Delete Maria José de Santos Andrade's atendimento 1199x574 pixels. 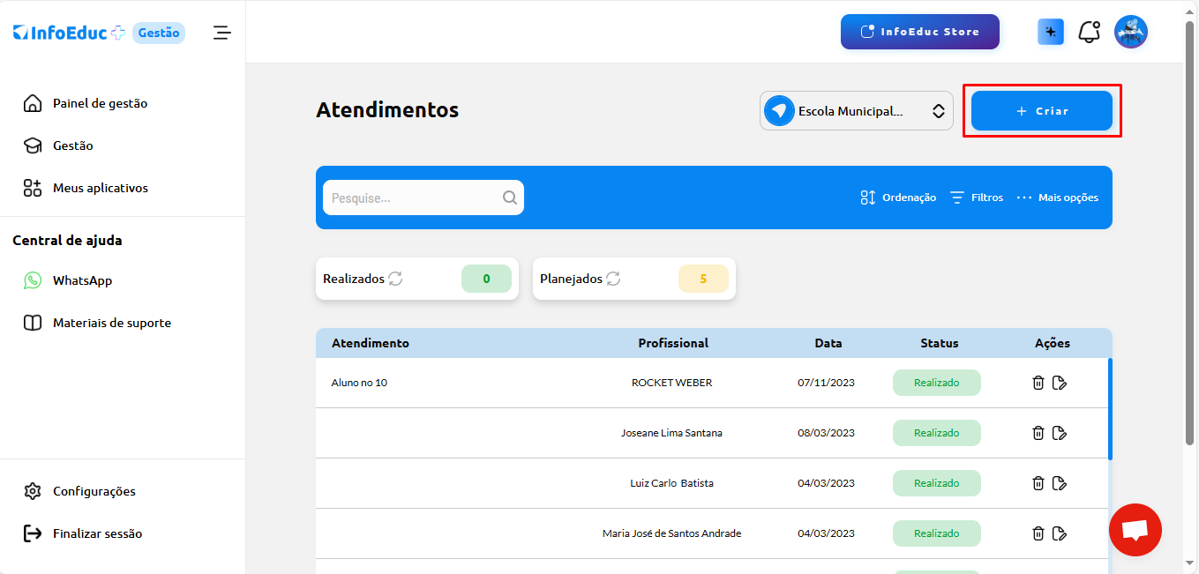tap(1038, 533)
